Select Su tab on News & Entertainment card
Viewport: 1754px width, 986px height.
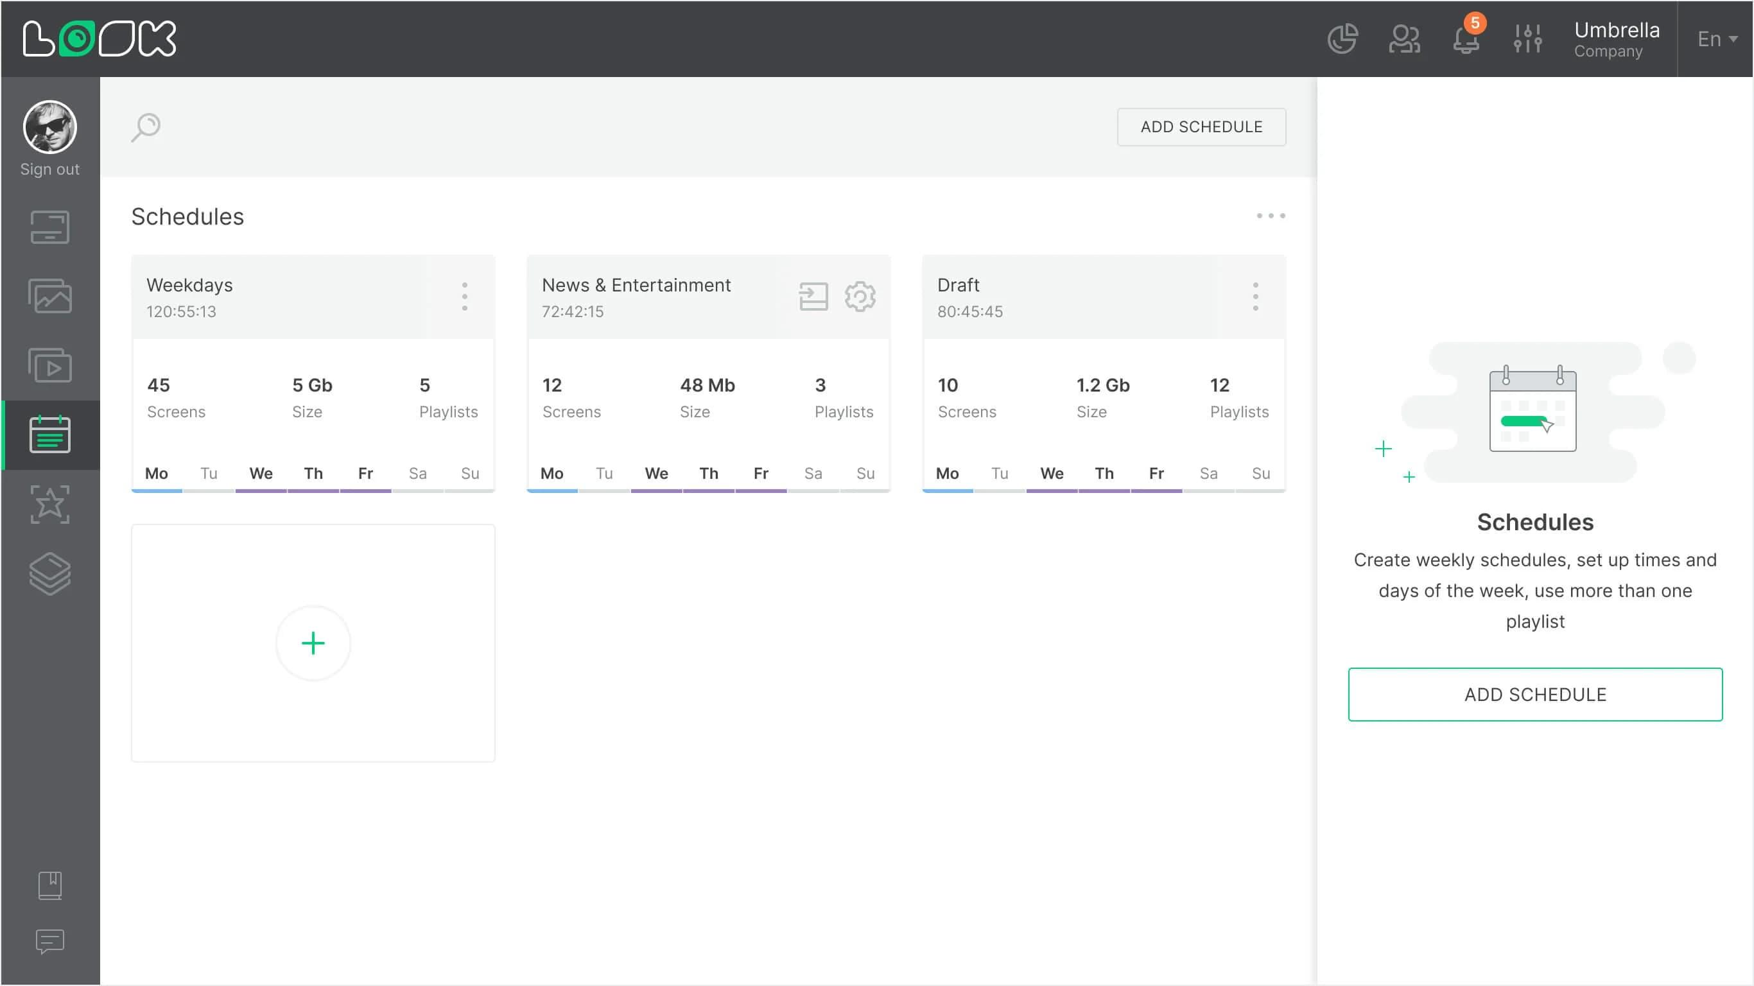[865, 474]
